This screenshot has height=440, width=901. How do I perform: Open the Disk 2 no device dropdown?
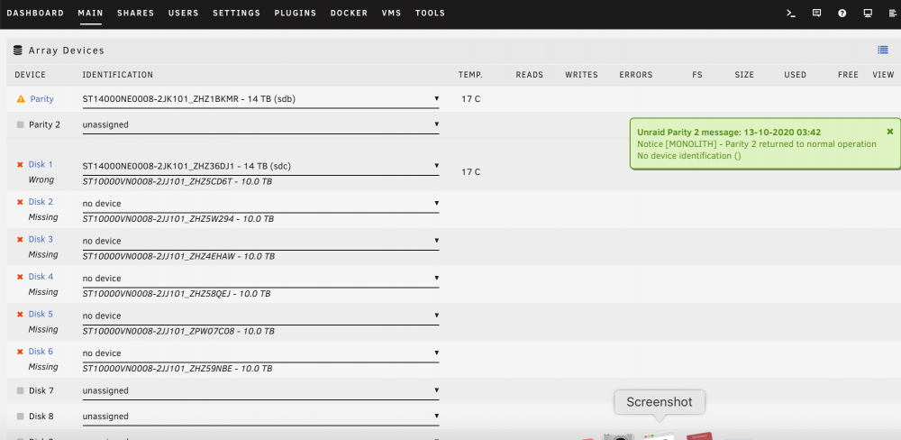tap(261, 204)
